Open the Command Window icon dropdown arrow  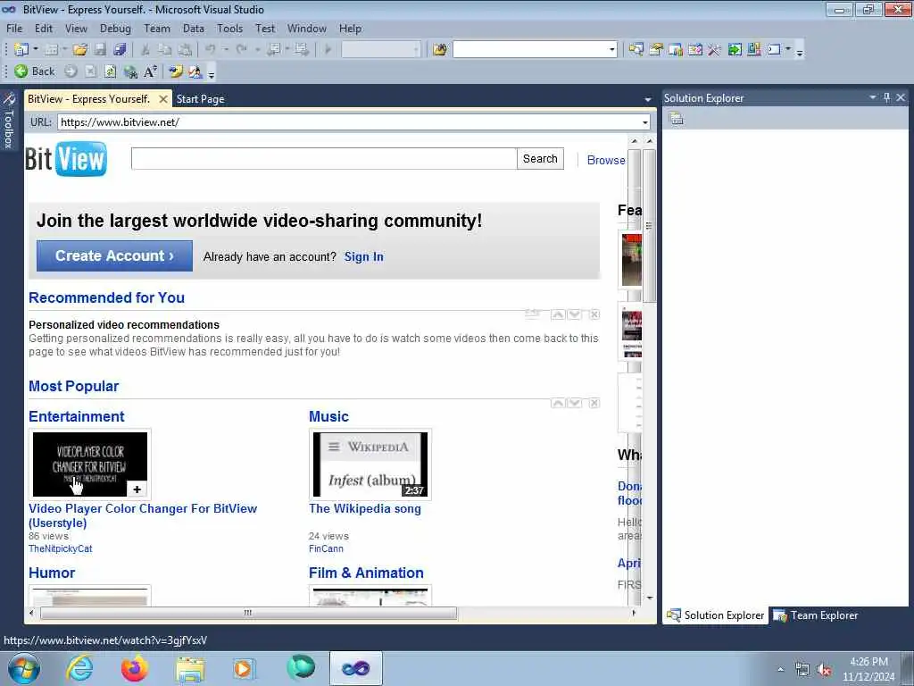click(x=788, y=50)
